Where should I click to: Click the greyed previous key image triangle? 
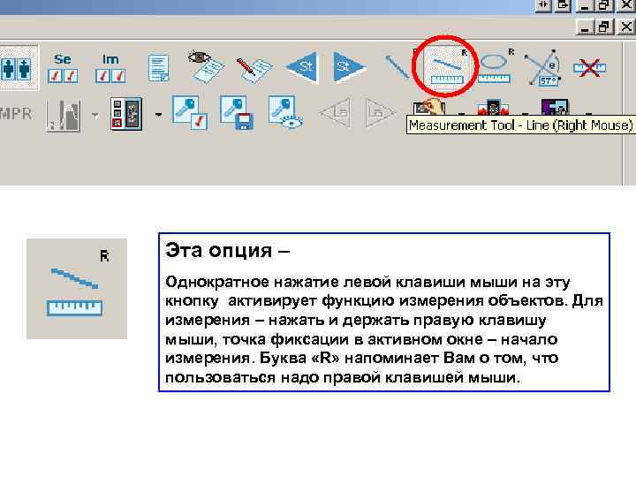(335, 112)
